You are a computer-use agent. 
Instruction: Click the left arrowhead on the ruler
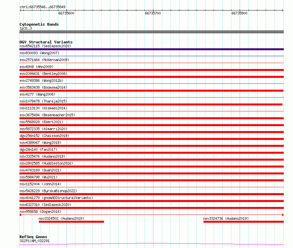[20, 11]
